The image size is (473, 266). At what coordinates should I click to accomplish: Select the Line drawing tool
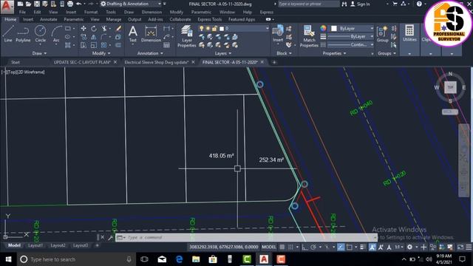(8, 33)
